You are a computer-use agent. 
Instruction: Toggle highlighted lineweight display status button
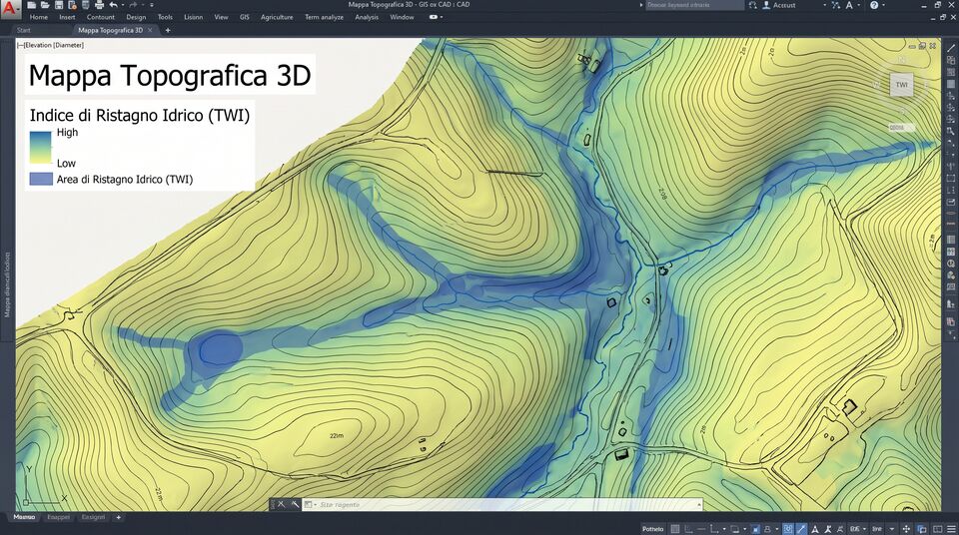click(802, 529)
